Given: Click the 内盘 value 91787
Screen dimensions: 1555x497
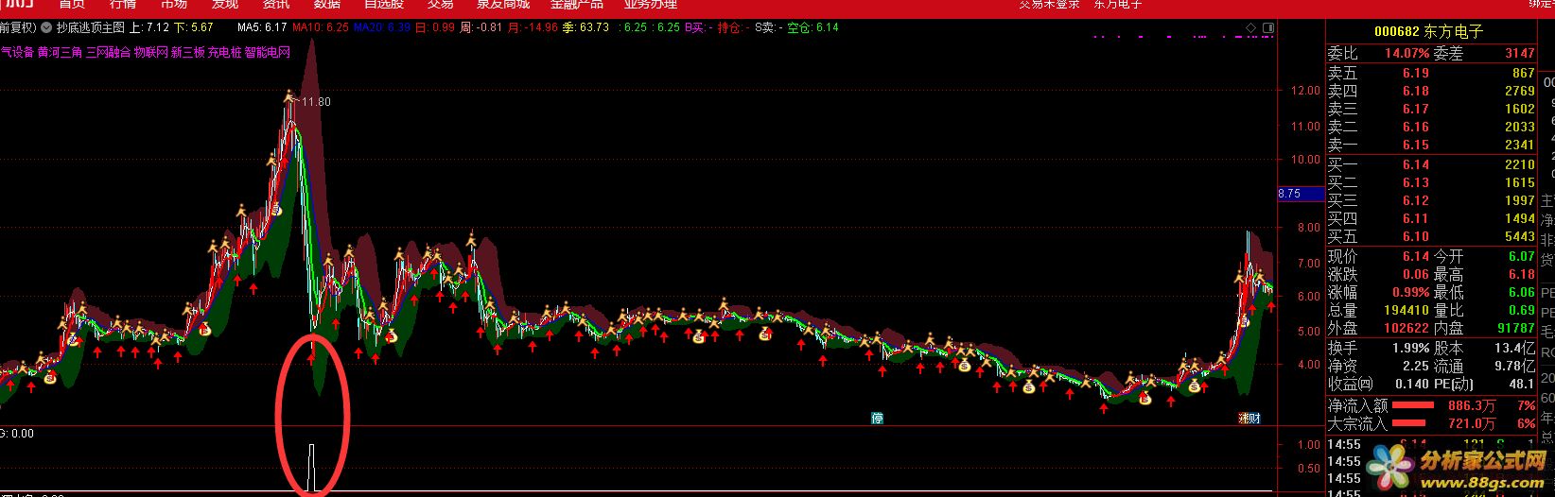Looking at the screenshot, I should tap(1516, 328).
